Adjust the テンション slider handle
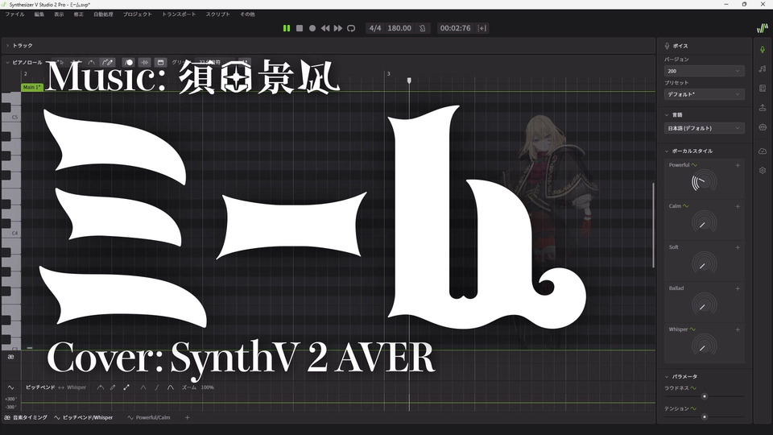Screen dimensions: 773x435 pyautogui.click(x=705, y=416)
